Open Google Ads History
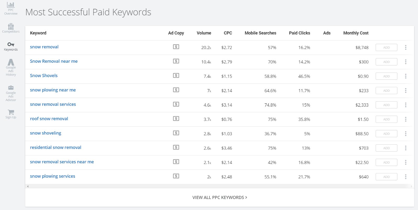 tap(11, 67)
